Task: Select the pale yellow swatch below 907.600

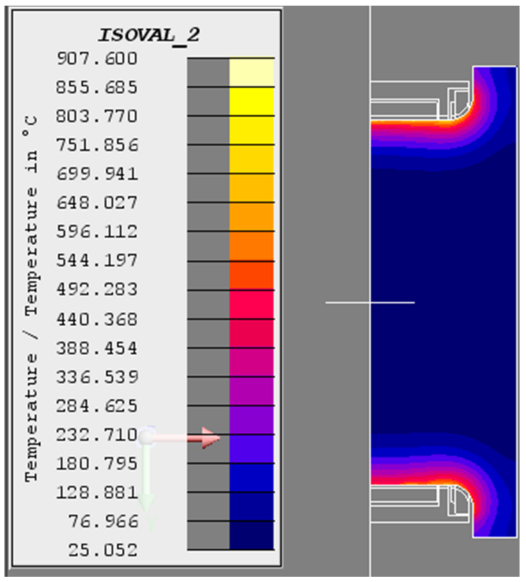Action: pos(252,72)
